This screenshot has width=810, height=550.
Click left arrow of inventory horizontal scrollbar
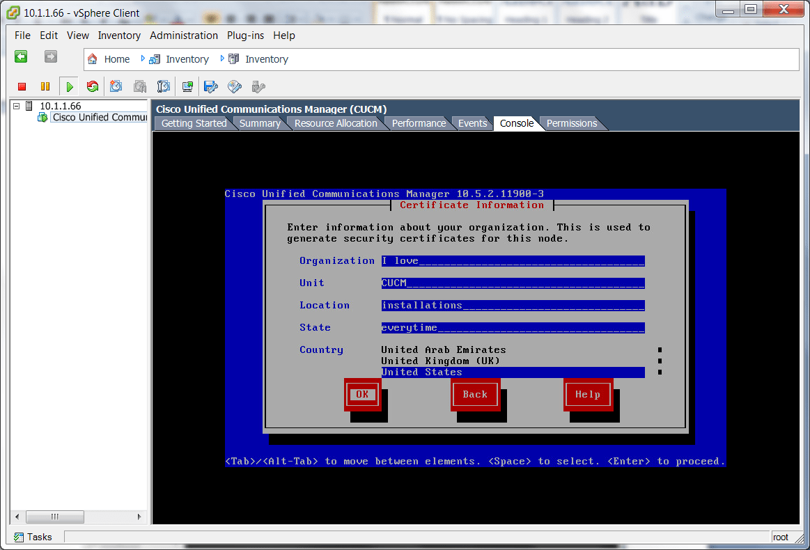click(x=17, y=517)
